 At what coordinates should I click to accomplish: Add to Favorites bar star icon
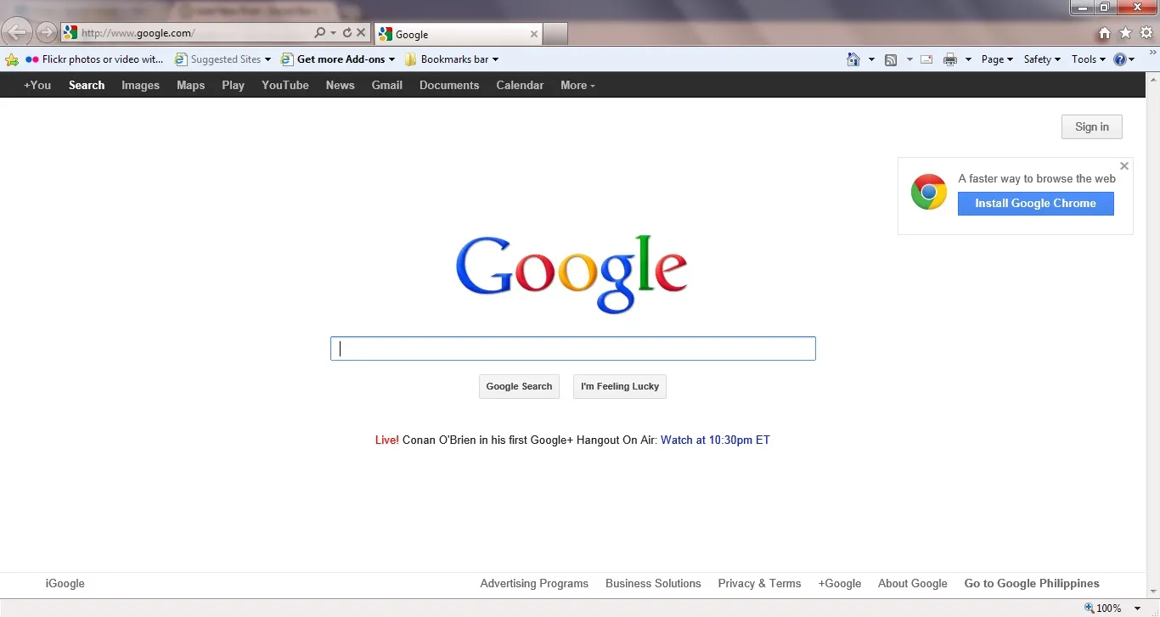pyautogui.click(x=12, y=59)
